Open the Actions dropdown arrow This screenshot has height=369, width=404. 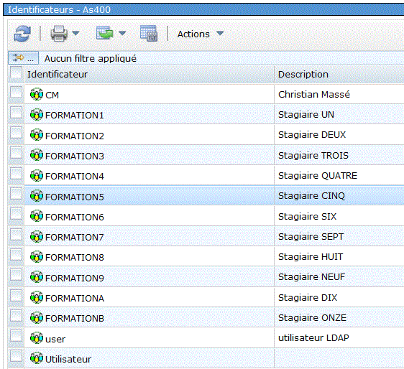tap(220, 33)
